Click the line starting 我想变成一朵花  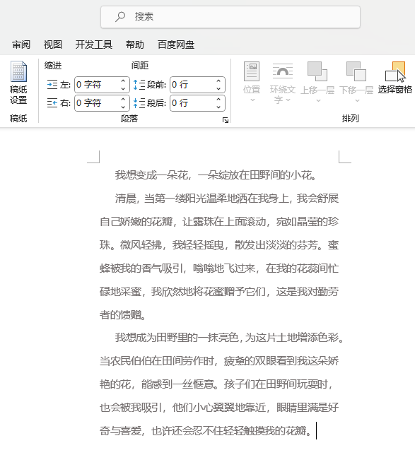216,175
